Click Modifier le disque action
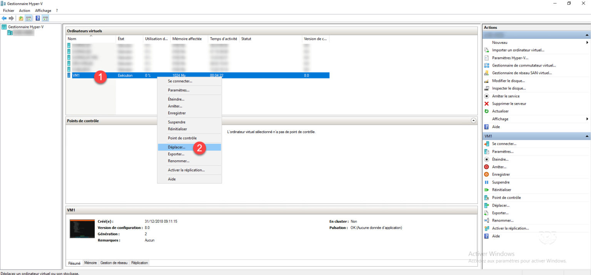The image size is (591, 275). [508, 81]
